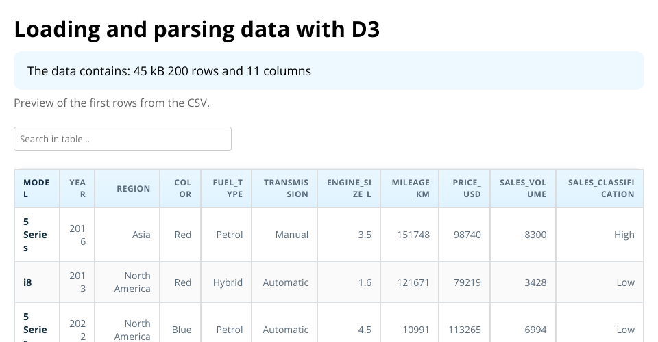This screenshot has width=658, height=342.
Task: Select the Hybrid fuel type cell
Action: point(228,282)
